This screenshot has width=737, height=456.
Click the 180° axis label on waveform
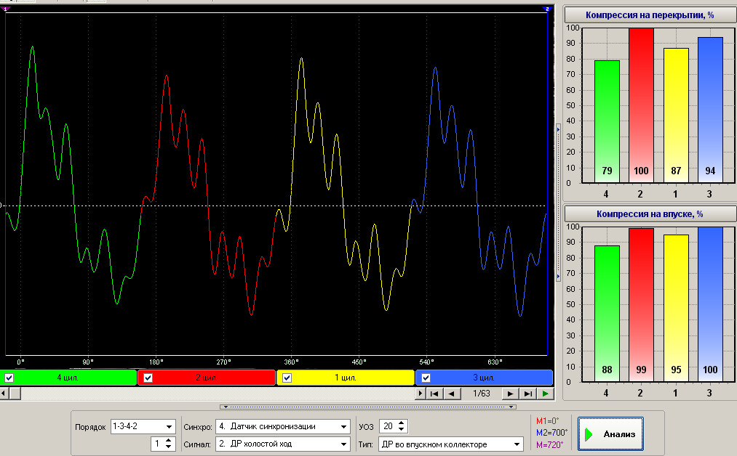(156, 362)
